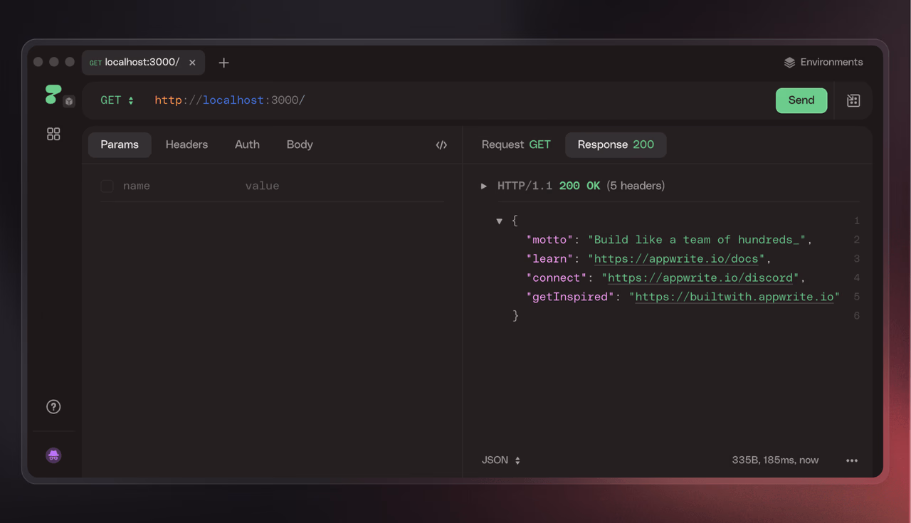Click the small cube badge beside logo
Image resolution: width=911 pixels, height=523 pixels.
pyautogui.click(x=69, y=101)
